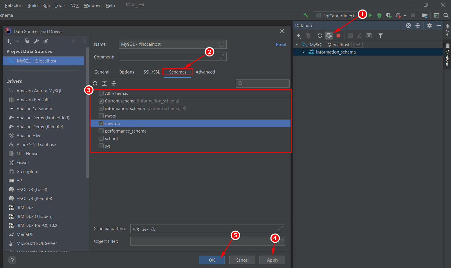Collapse the MySQL - @localhost tree node
This screenshot has width=451, height=268.
[297, 45]
